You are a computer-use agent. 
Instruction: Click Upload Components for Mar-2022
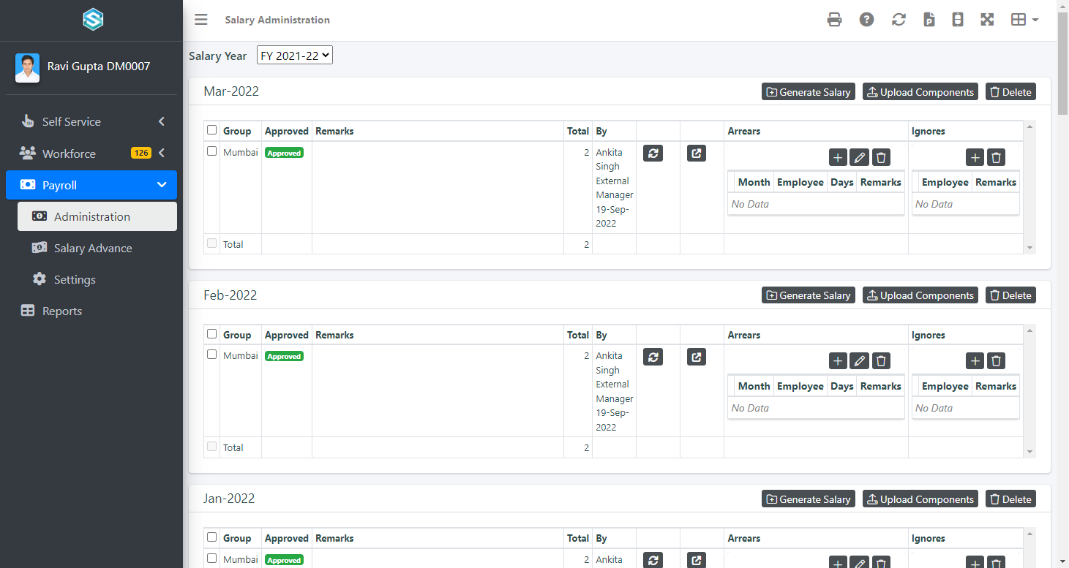point(920,92)
